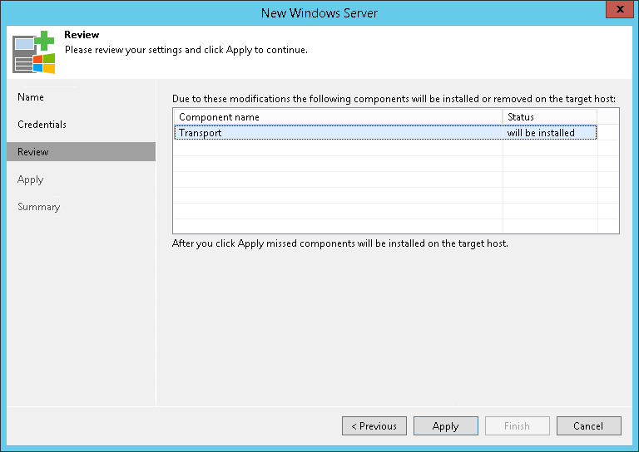
Task: Jump to the Summary wizard step
Action: tap(38, 207)
